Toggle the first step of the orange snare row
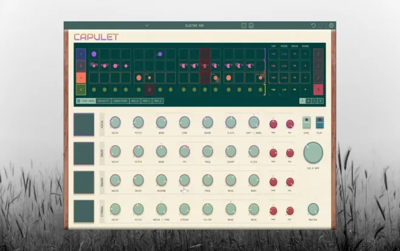This screenshot has width=400, height=251. (94, 77)
